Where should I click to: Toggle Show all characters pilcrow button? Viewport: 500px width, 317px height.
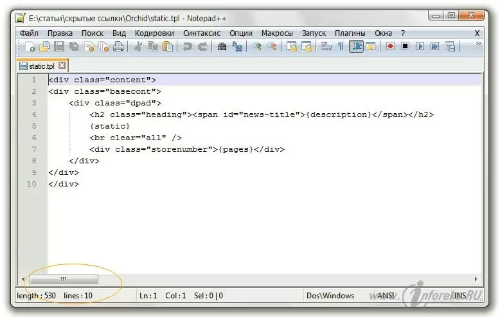pyautogui.click(x=341, y=46)
